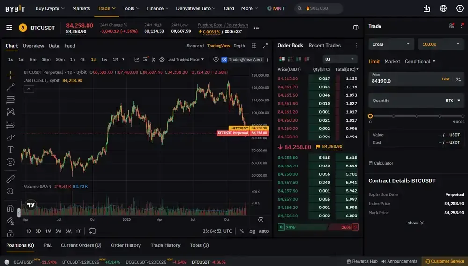Viewport: 468px width, 266px height.
Task: Open Customer Service chat
Action: [445, 261]
